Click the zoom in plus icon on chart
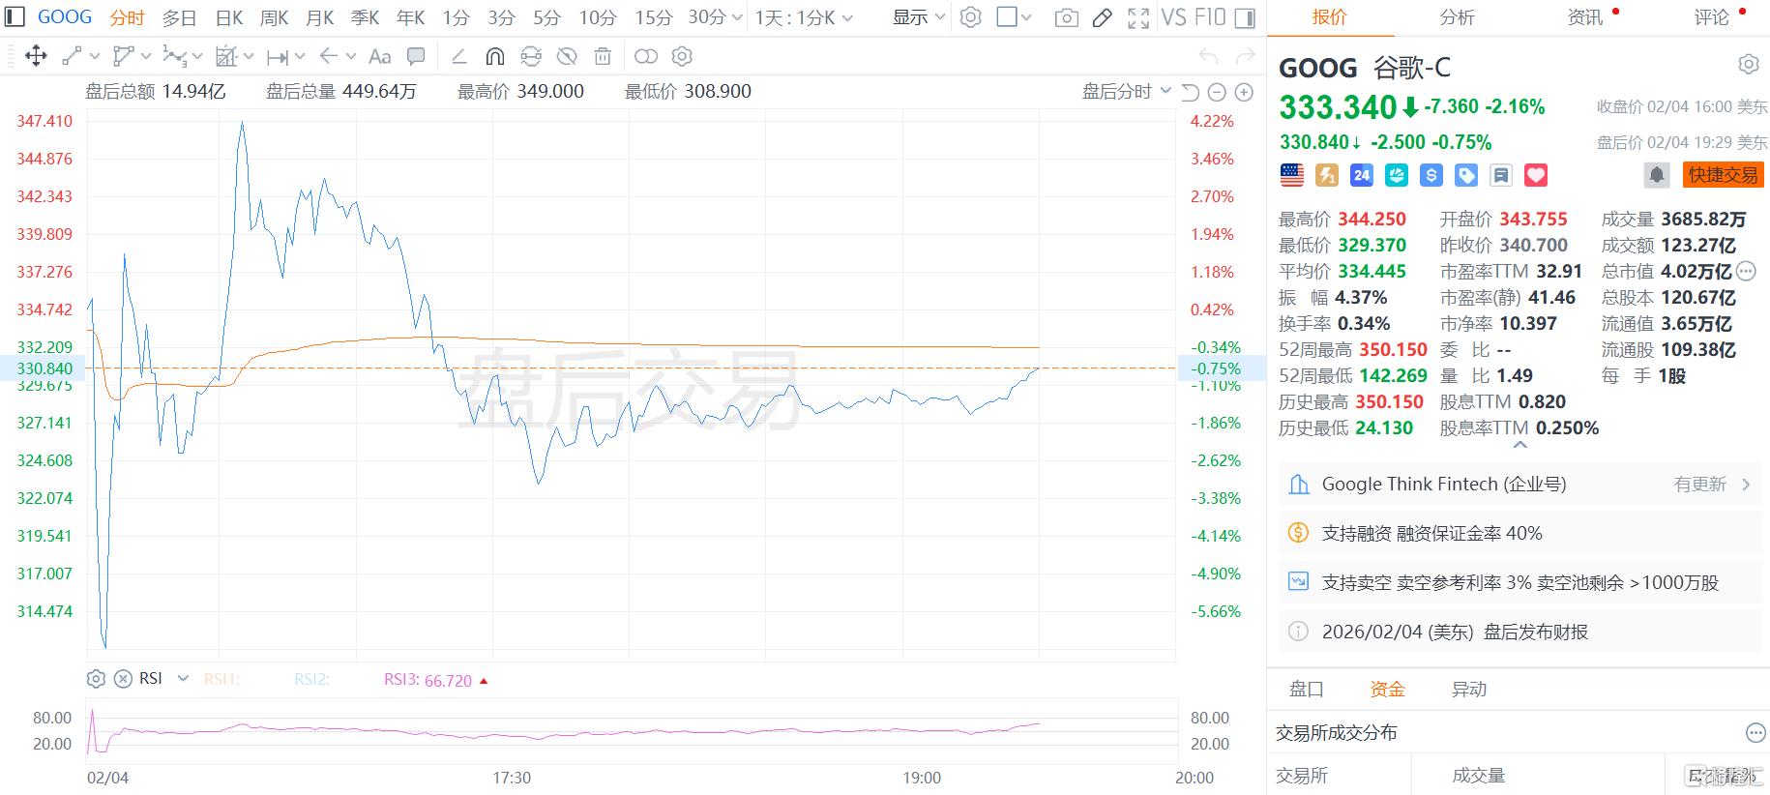This screenshot has height=795, width=1770. (x=1244, y=92)
